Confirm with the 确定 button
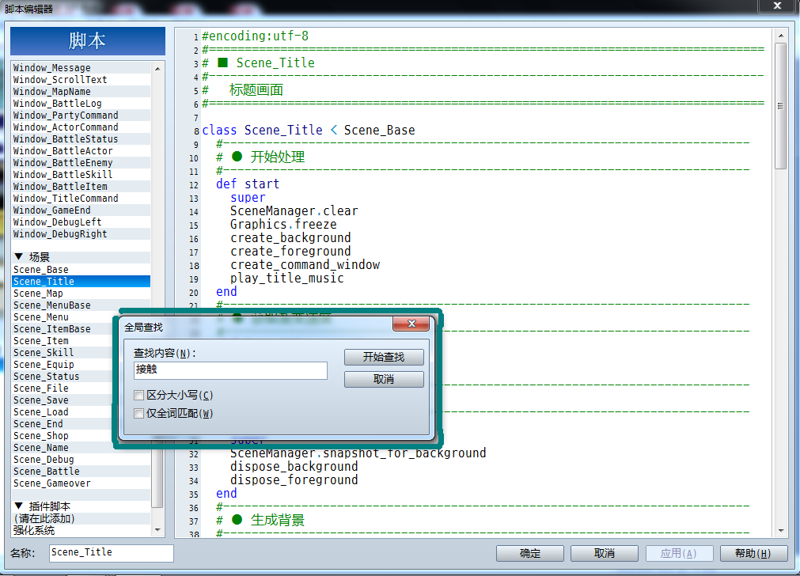This screenshot has height=576, width=800. pyautogui.click(x=530, y=553)
